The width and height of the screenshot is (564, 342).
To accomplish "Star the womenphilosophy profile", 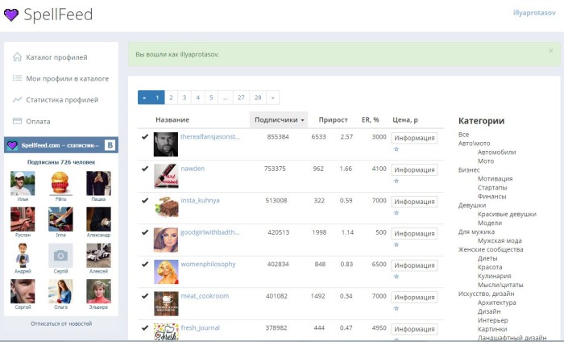I will [x=396, y=277].
